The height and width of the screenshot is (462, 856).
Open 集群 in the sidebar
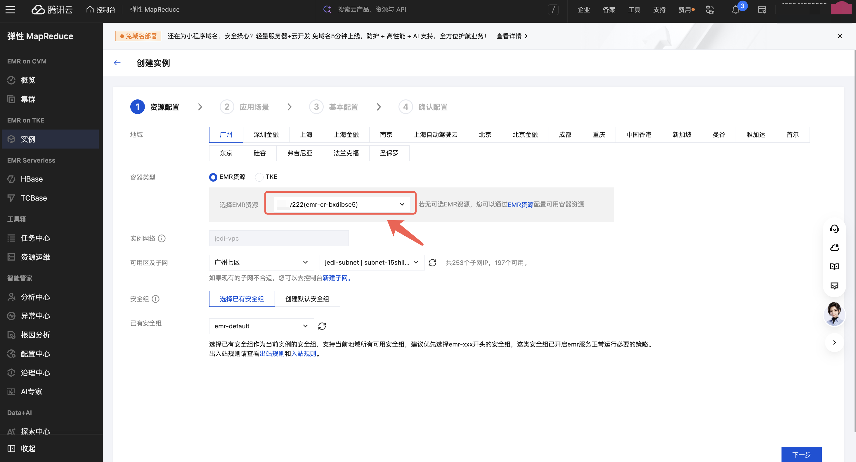click(x=50, y=99)
